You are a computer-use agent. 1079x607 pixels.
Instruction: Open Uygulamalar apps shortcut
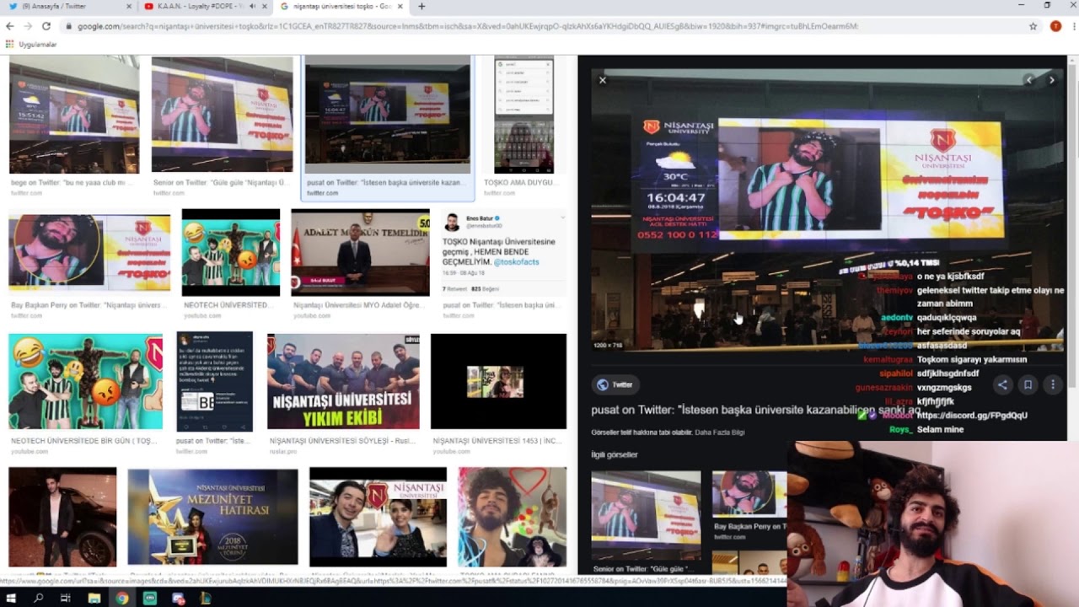pyautogui.click(x=31, y=44)
